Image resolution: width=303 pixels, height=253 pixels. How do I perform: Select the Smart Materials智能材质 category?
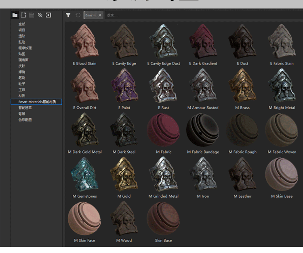point(36,102)
